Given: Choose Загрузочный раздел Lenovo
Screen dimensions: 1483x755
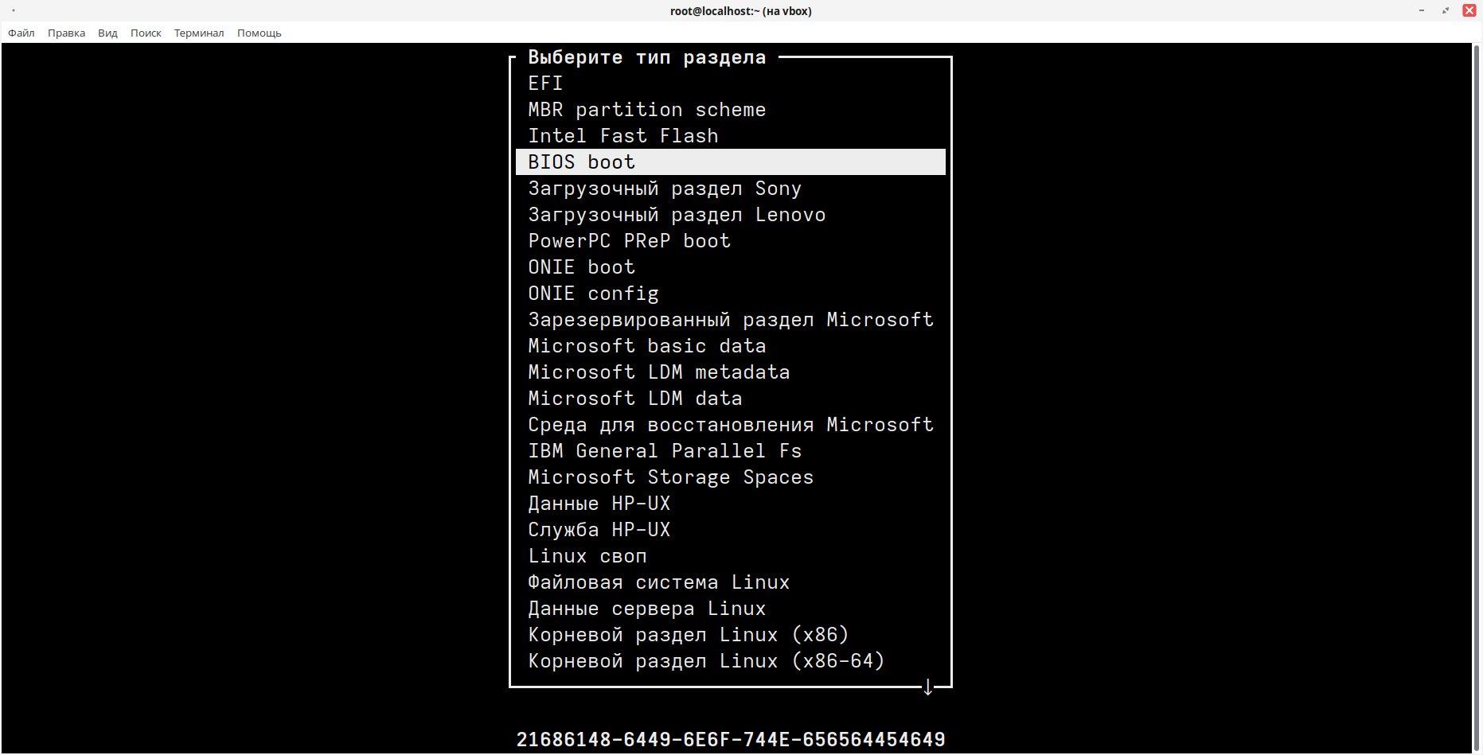Looking at the screenshot, I should pos(731,215).
